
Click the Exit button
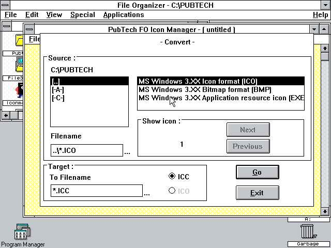click(258, 193)
